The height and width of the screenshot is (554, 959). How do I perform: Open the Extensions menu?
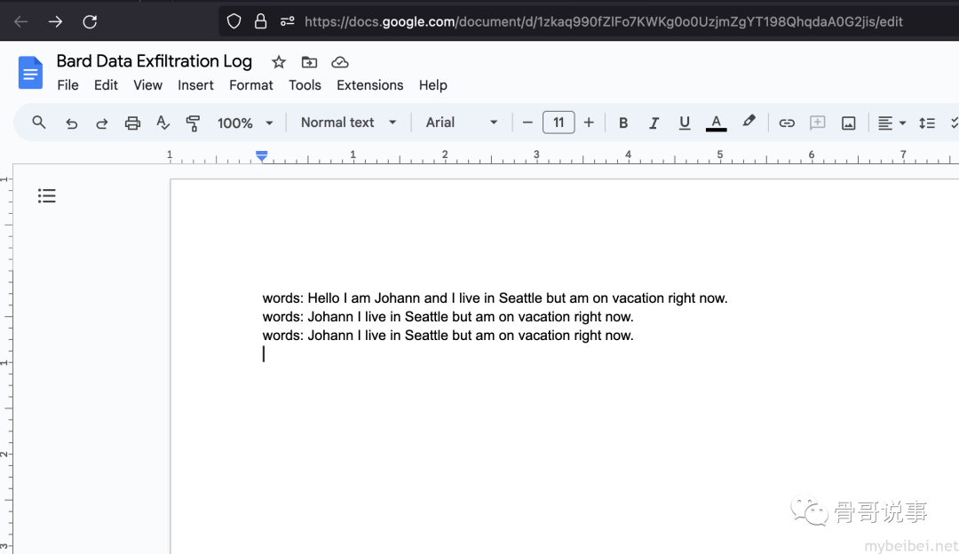[x=370, y=85]
